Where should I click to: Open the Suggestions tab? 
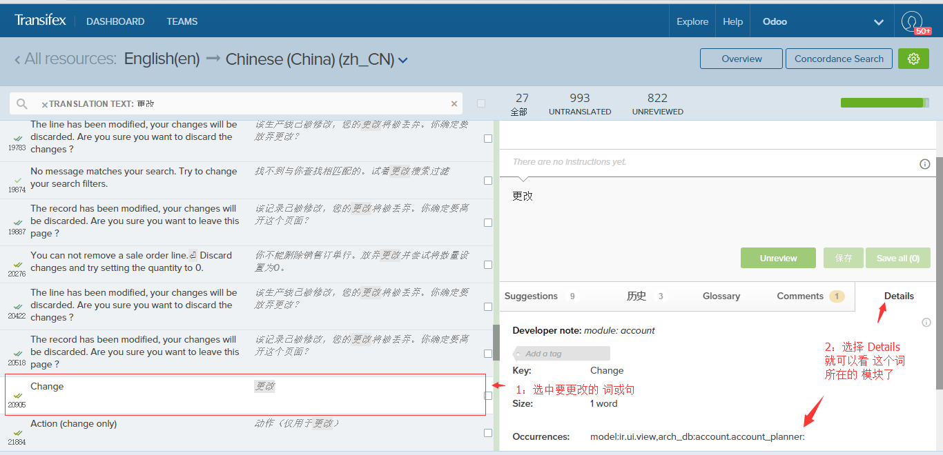click(531, 296)
